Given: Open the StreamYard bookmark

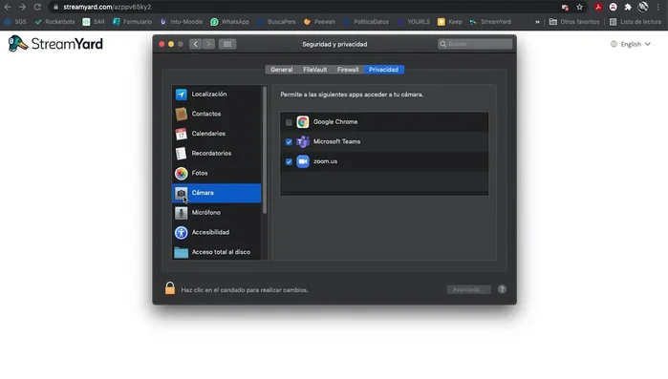Looking at the screenshot, I should (490, 22).
